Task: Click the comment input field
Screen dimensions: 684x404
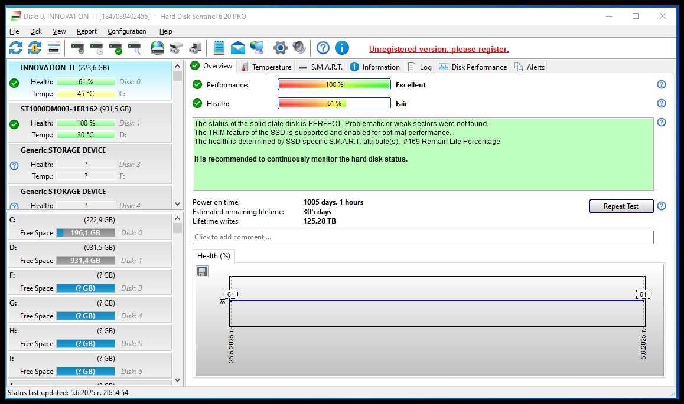Action: pos(423,237)
